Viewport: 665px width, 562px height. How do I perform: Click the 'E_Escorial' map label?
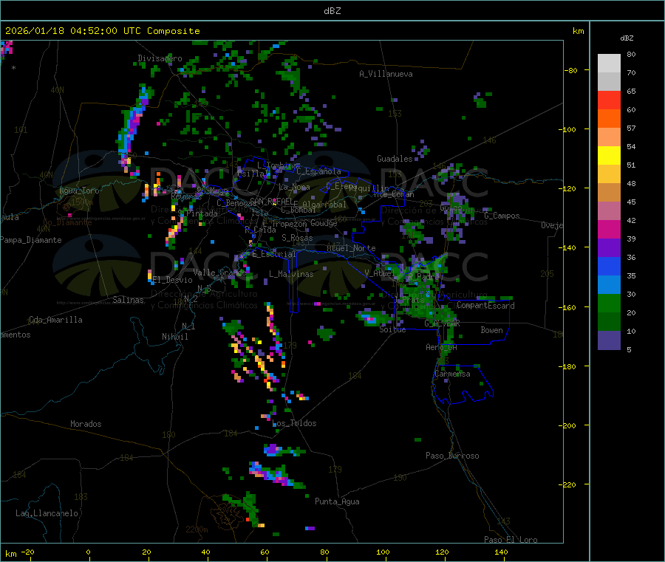point(274,254)
